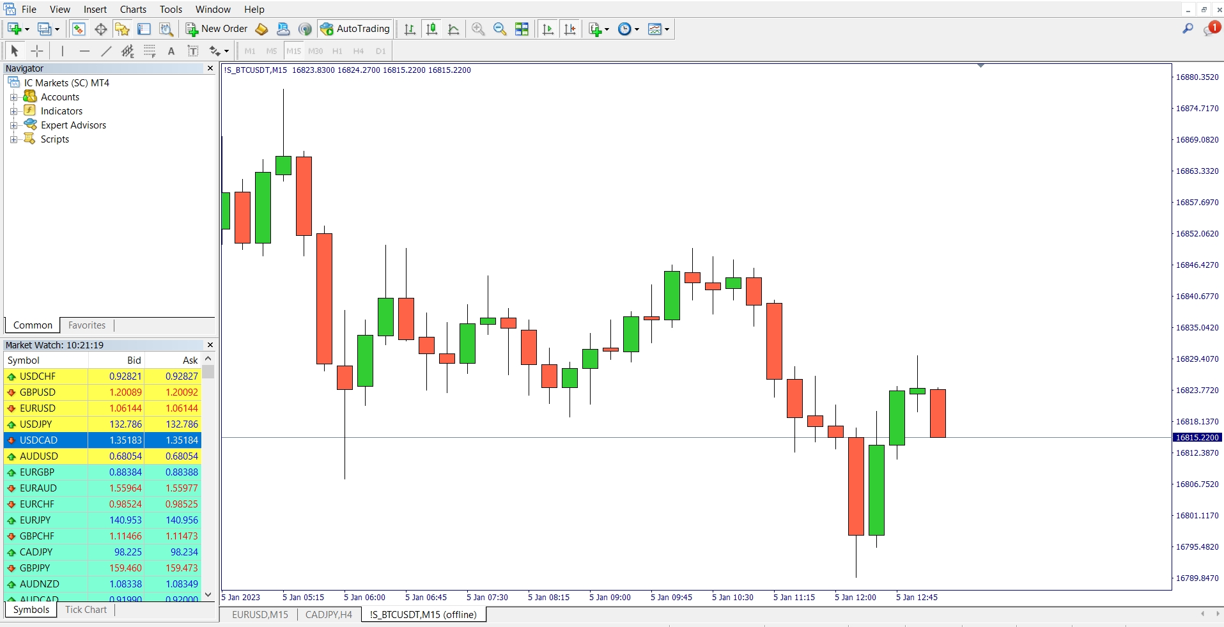Click the New Chart icon

pyautogui.click(x=14, y=29)
